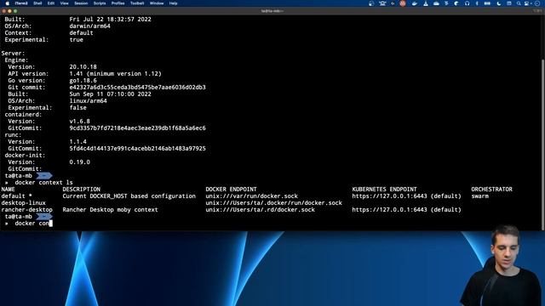Open Spotlight search magnifier icon
Image resolution: width=545 pixels, height=306 pixels.
coord(519,3)
